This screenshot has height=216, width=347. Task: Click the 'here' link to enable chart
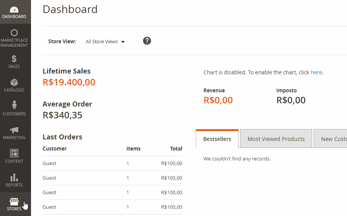tap(316, 72)
